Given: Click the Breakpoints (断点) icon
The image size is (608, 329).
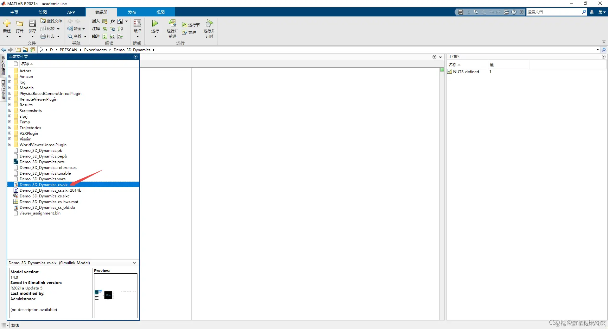Looking at the screenshot, I should coord(137,23).
